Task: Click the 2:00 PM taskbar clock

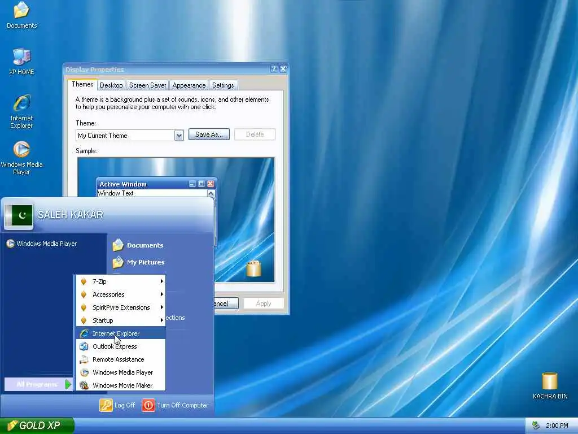Action: [x=557, y=426]
